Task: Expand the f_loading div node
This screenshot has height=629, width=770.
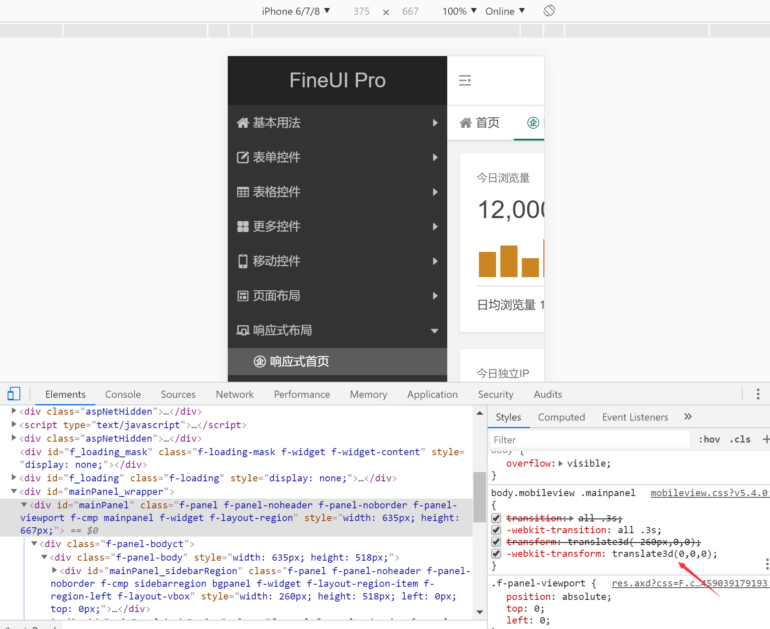Action: [x=14, y=478]
